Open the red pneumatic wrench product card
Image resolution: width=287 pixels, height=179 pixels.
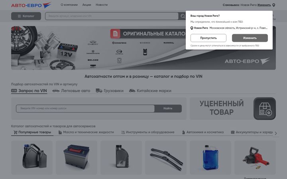pos(255,158)
